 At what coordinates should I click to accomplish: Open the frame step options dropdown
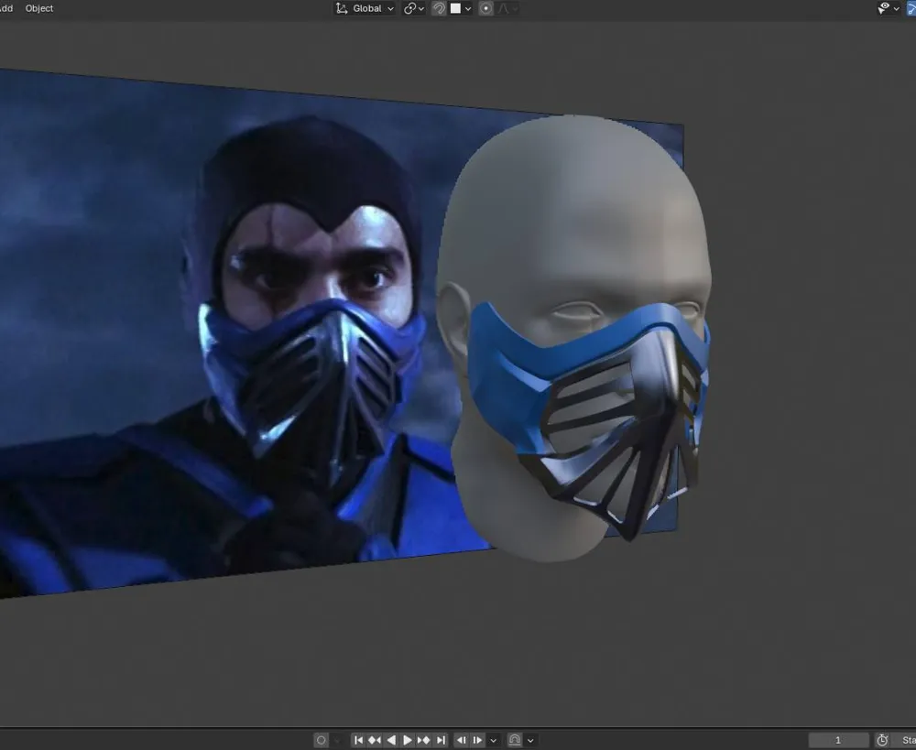pyautogui.click(x=494, y=741)
